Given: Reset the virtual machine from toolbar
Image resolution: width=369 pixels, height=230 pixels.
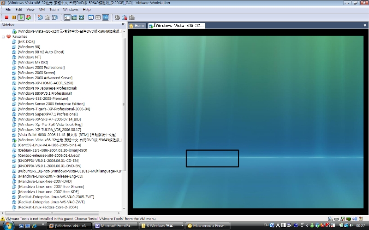Looking at the screenshot, I should 29,17.
